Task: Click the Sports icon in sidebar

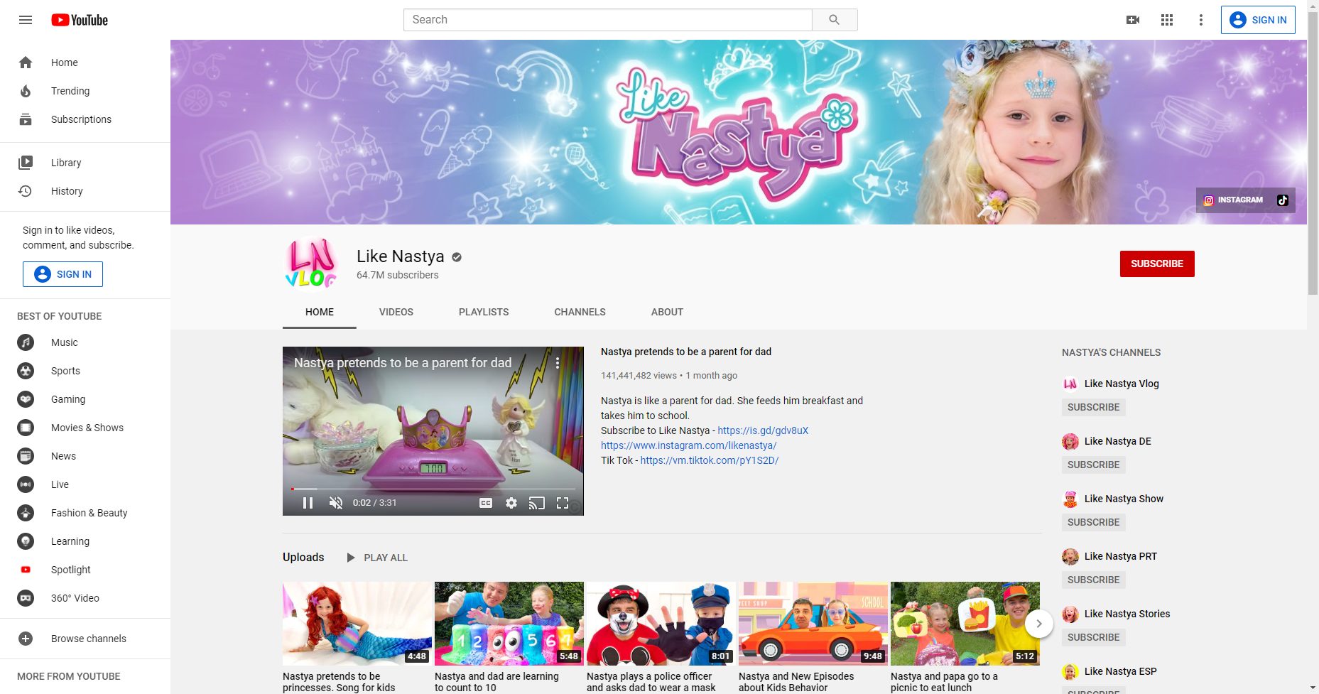Action: 26,371
